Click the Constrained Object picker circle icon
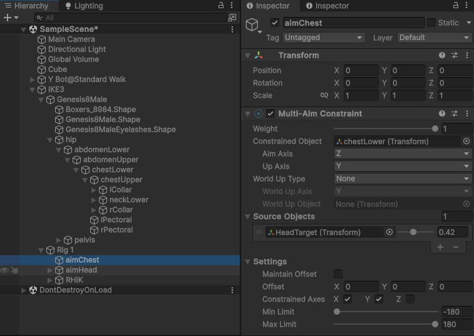The height and width of the screenshot is (336, 474). click(466, 142)
